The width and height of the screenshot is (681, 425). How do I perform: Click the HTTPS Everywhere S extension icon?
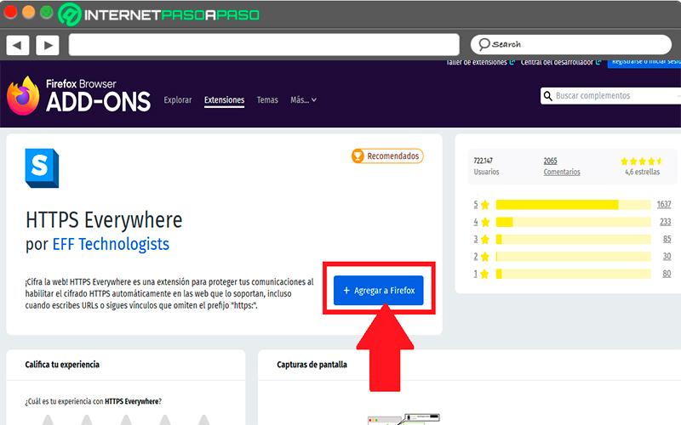pos(42,168)
